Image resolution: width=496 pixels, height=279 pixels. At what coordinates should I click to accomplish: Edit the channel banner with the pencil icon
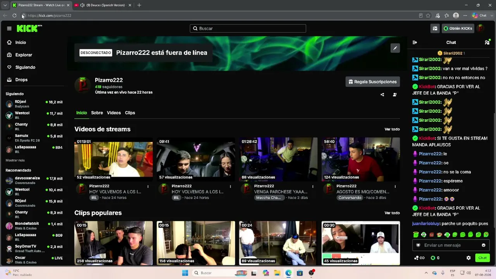coord(395,48)
